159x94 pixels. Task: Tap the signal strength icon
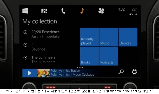136,14
